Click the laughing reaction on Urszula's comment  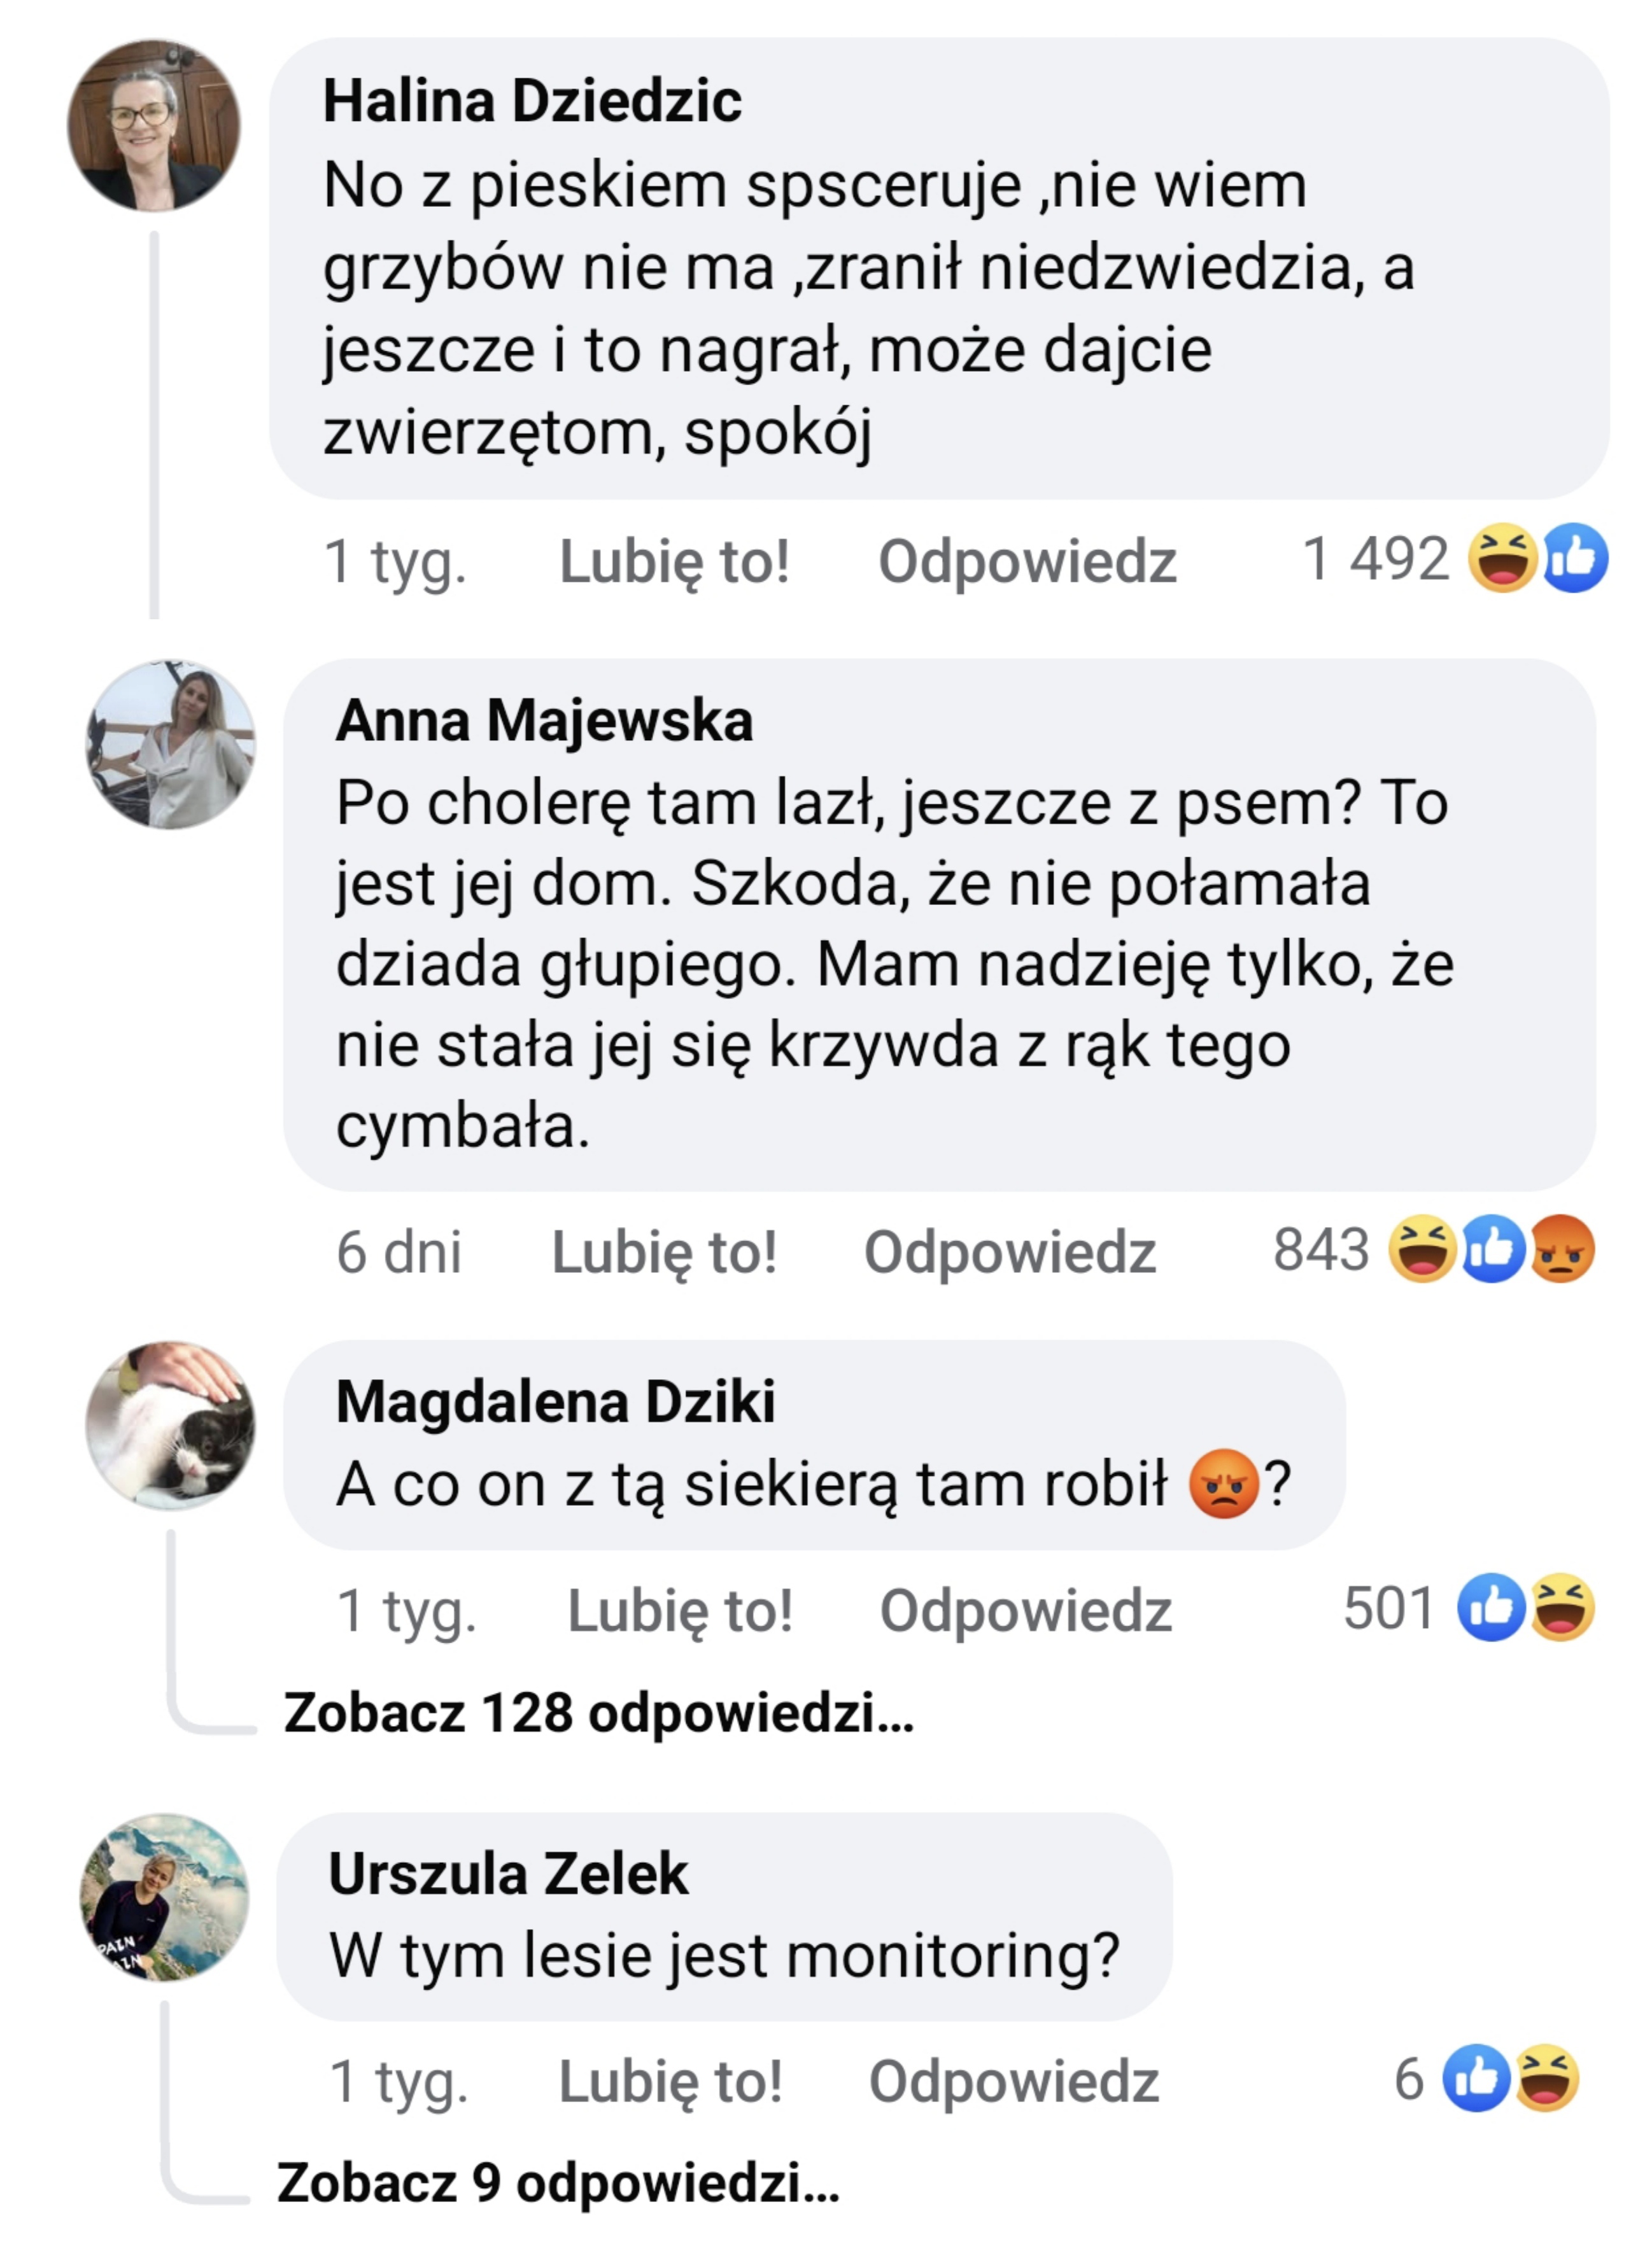point(1547,2079)
